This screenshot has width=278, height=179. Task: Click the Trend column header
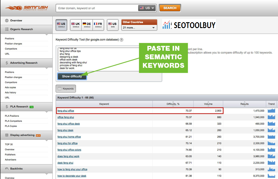click(x=271, y=104)
